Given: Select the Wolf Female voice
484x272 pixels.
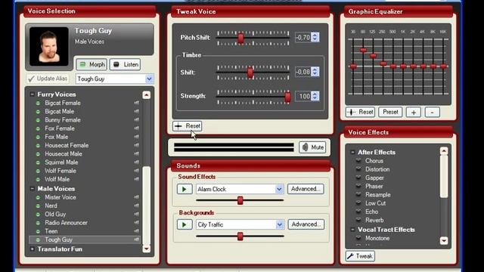Looking at the screenshot, I should click(x=60, y=171).
